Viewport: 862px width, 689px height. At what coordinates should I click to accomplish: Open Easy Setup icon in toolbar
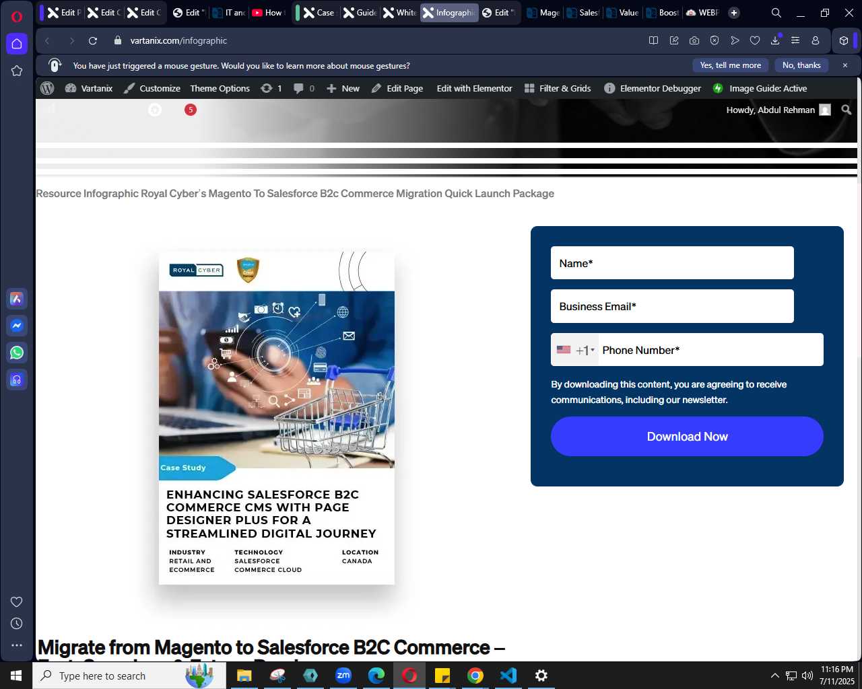coord(795,40)
